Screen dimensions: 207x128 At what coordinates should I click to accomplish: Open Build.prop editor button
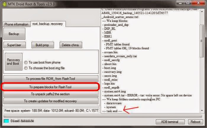point(43,45)
